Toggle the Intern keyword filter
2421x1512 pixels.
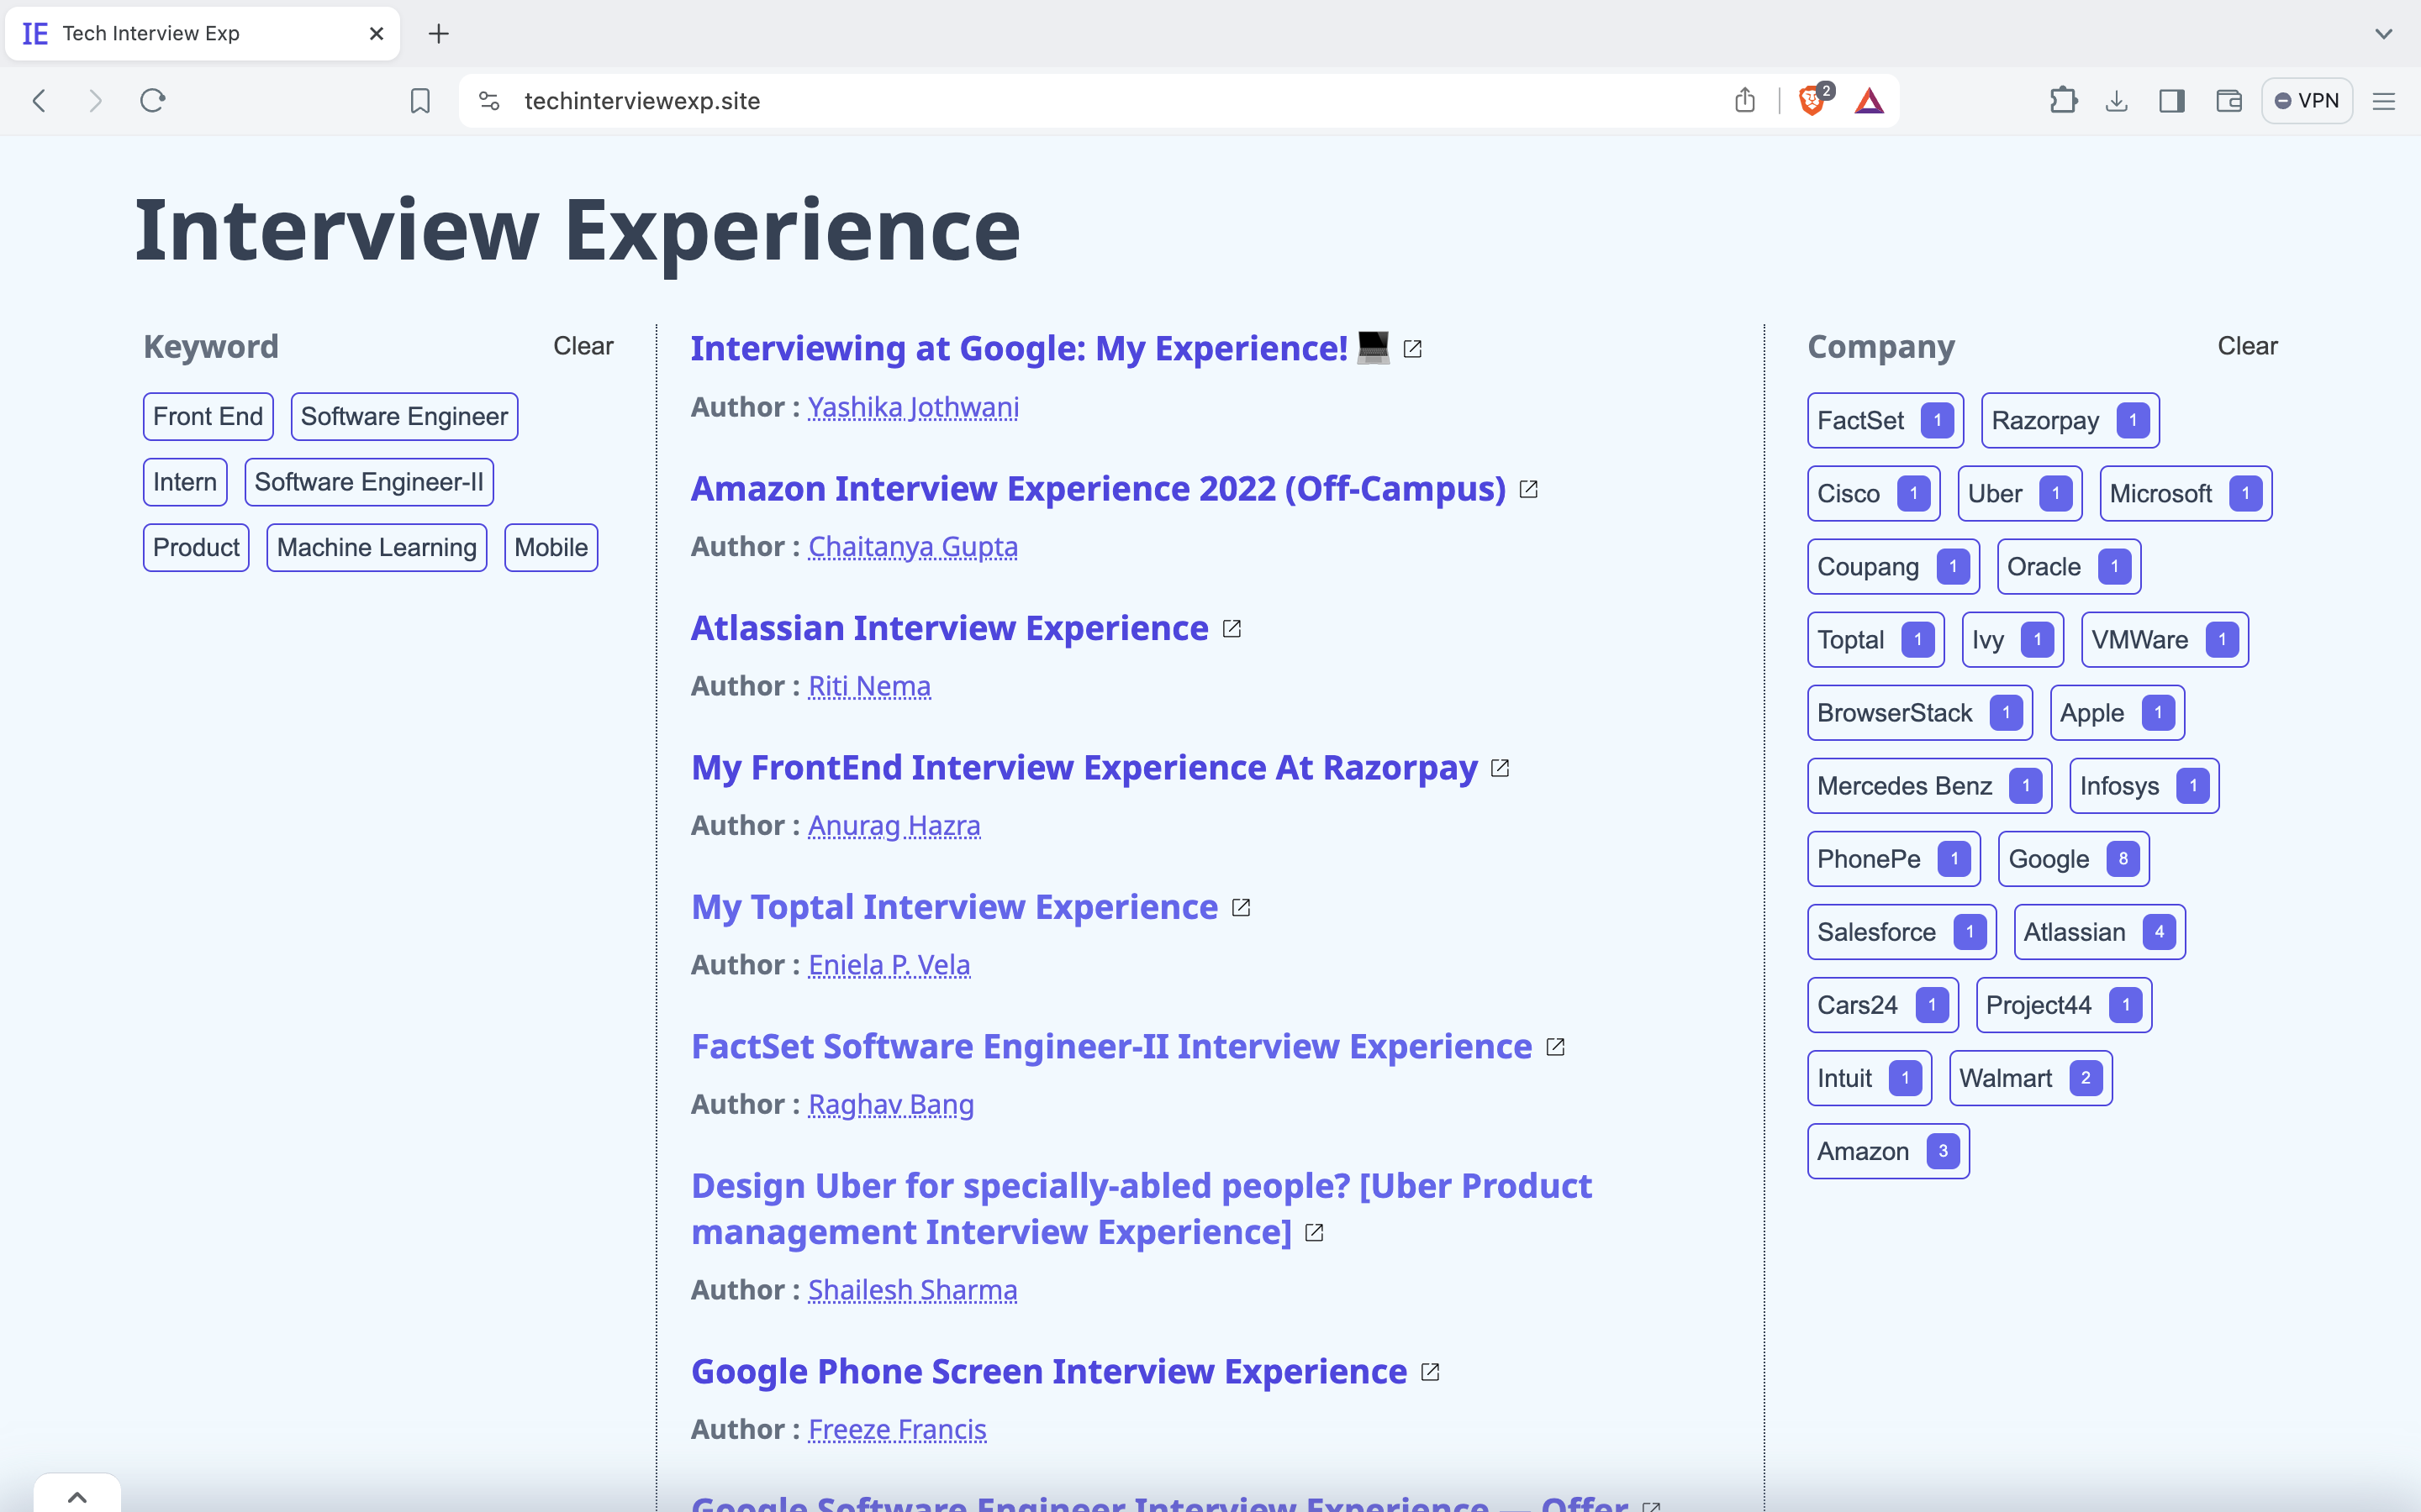point(185,482)
